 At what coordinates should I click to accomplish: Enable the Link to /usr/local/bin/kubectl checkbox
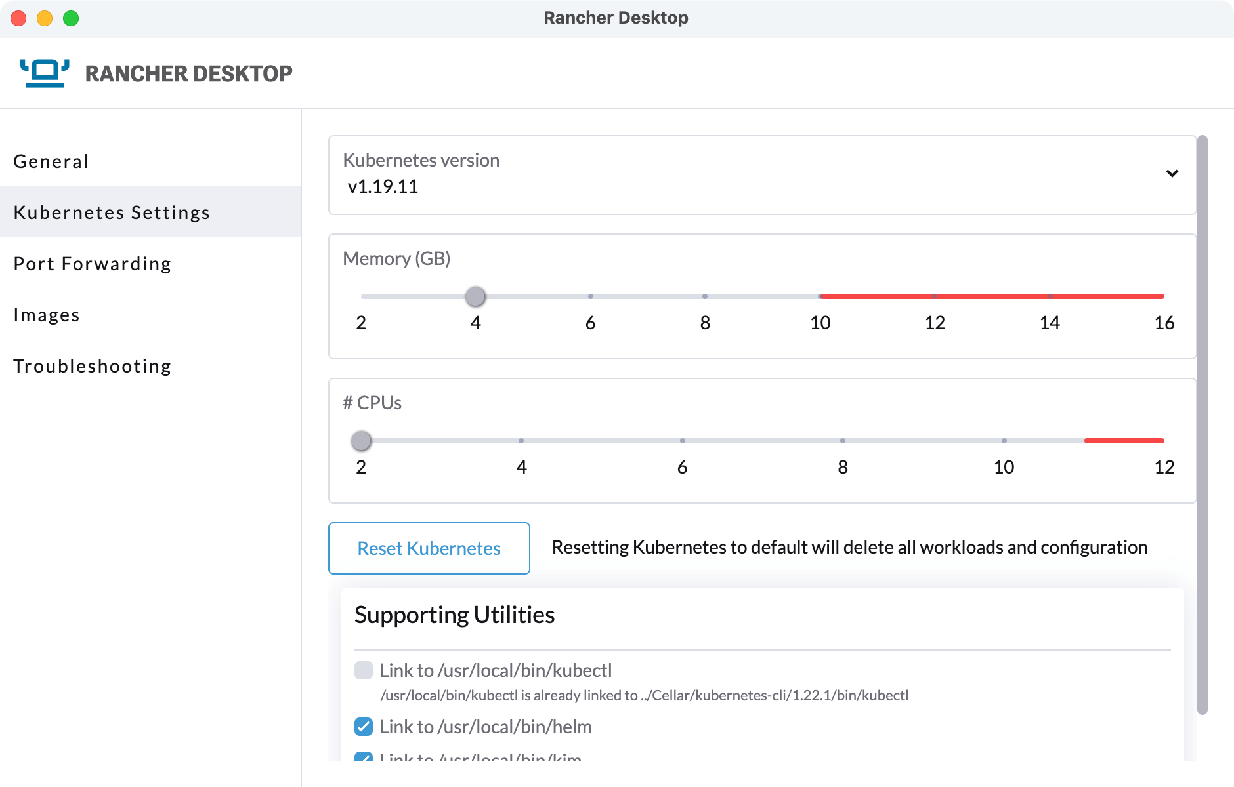point(364,670)
